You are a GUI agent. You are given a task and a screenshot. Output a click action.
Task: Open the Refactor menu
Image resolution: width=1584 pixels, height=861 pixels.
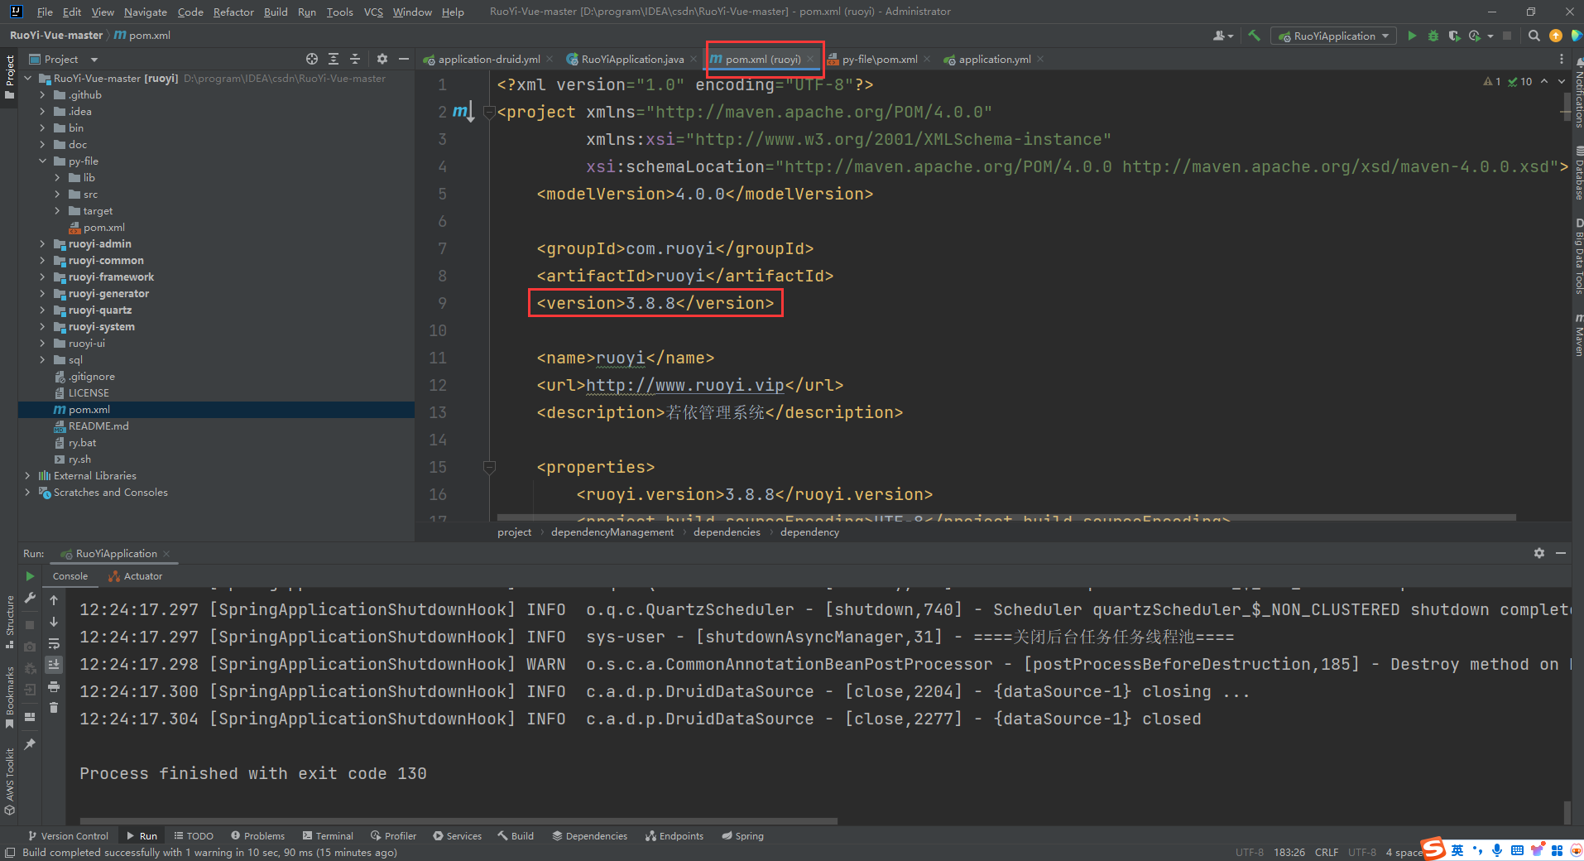tap(233, 12)
